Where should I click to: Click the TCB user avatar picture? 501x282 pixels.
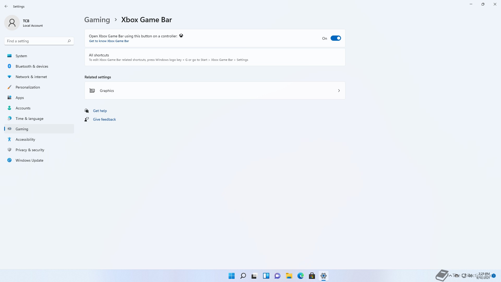pyautogui.click(x=12, y=23)
